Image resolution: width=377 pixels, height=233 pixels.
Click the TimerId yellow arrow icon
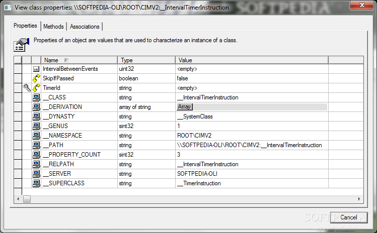[x=36, y=88]
